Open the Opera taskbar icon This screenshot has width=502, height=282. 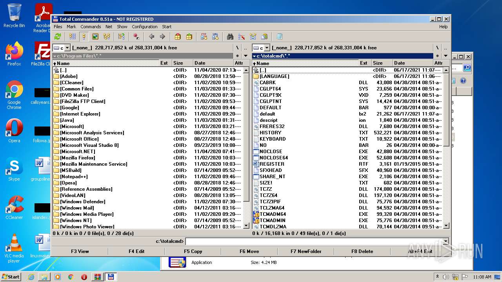click(84, 277)
